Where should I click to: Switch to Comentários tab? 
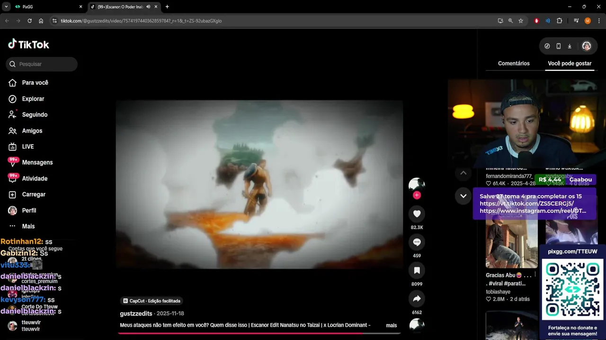pos(514,63)
